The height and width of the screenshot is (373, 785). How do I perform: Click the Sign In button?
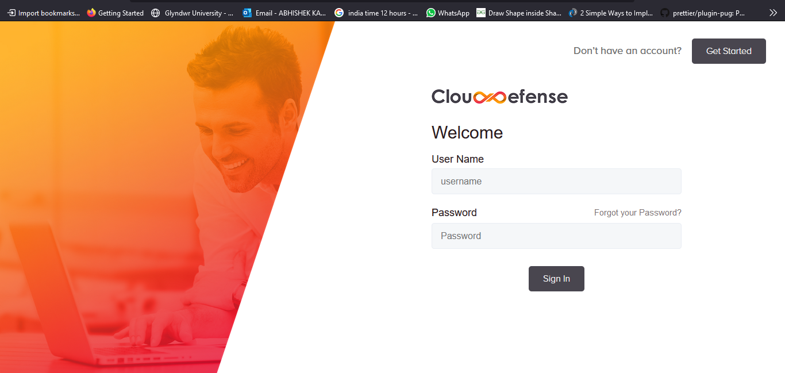point(556,278)
